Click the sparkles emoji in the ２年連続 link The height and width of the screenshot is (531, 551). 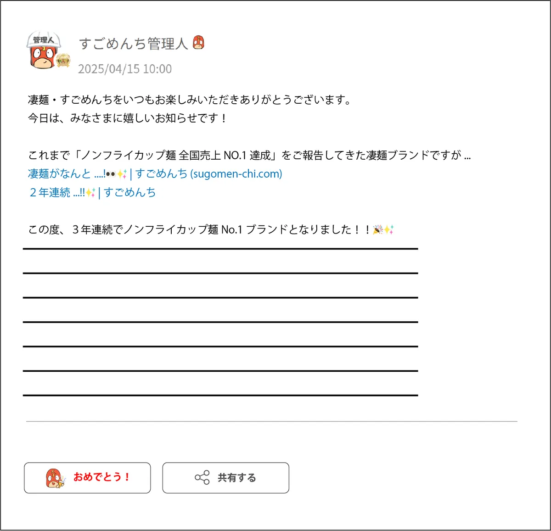tap(90, 193)
